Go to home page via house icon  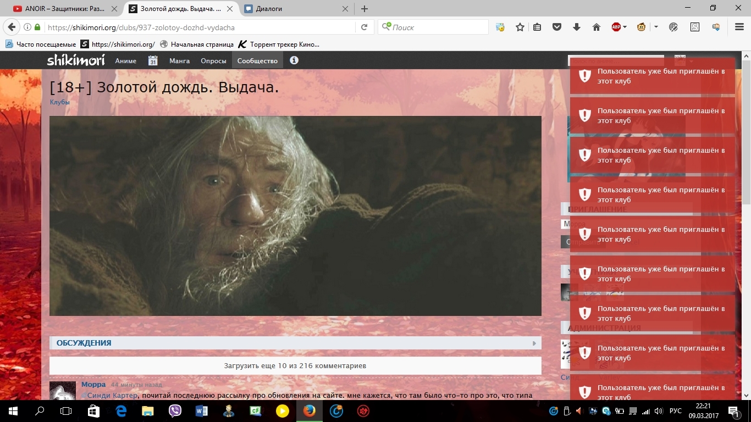597,27
